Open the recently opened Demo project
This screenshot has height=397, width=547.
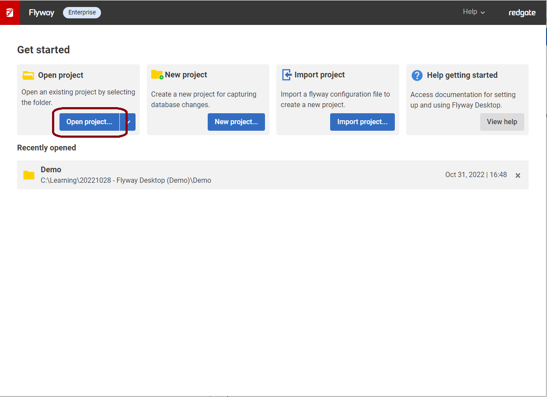(273, 175)
